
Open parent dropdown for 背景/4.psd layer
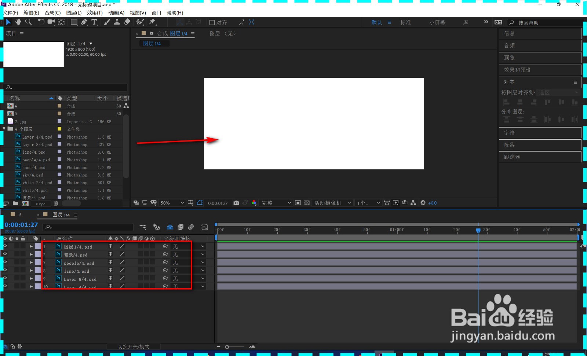click(x=189, y=254)
